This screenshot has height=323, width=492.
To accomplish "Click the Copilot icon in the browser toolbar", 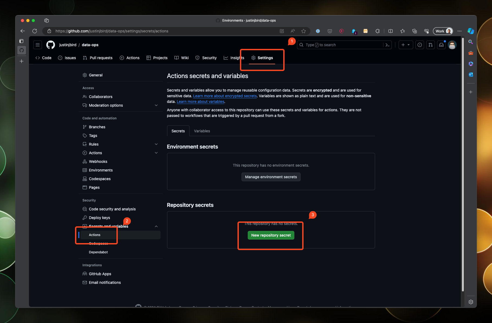I will pyautogui.click(x=471, y=31).
